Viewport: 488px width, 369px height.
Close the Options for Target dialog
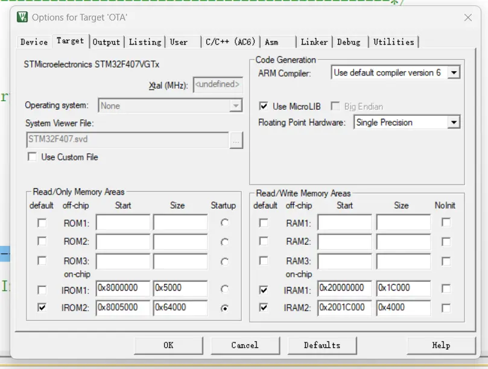coord(467,17)
